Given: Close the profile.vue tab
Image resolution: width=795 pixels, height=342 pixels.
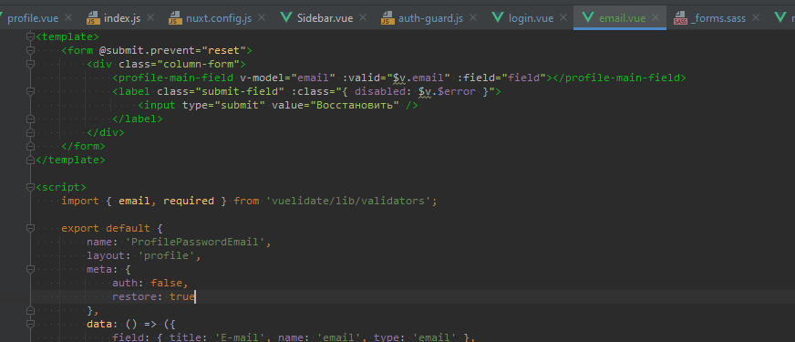Looking at the screenshot, I should tap(68, 18).
